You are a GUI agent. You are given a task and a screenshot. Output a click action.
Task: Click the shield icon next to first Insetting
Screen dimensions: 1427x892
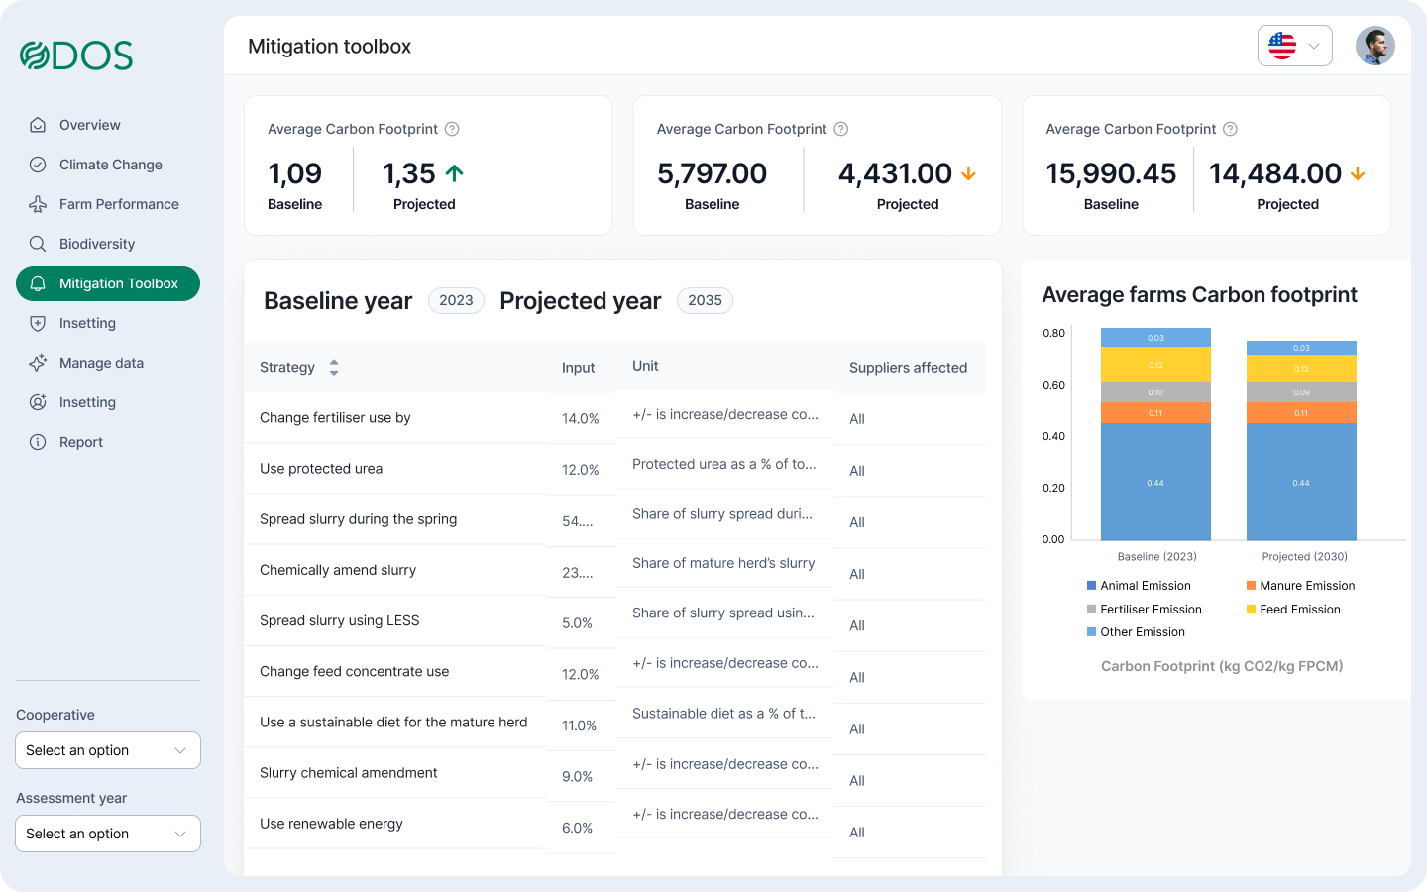pyautogui.click(x=38, y=323)
